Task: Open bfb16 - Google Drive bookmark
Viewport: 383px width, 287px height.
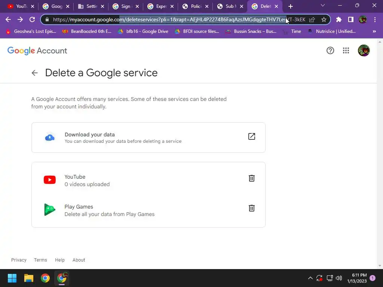Action: [x=143, y=31]
